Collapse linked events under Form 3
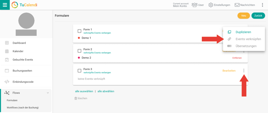 pyautogui.click(x=97, y=72)
